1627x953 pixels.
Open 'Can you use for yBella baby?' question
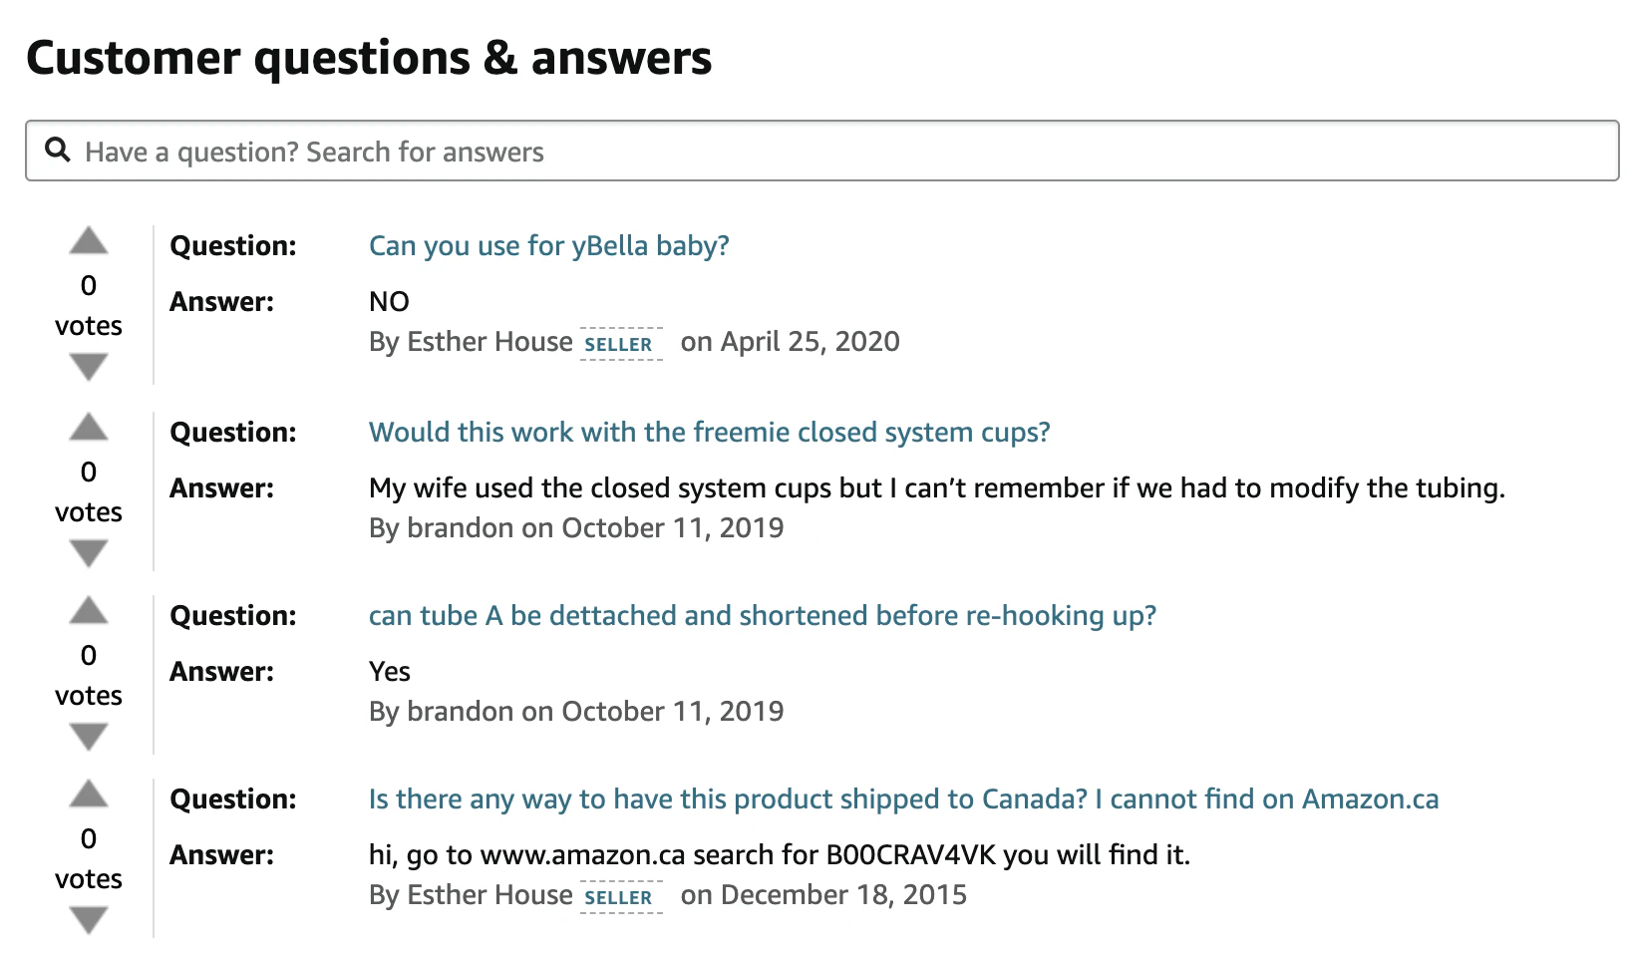click(x=549, y=246)
